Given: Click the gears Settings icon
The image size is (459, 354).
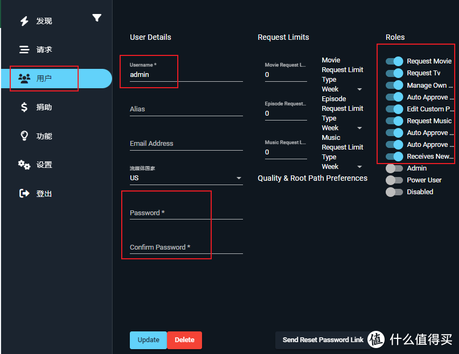Looking at the screenshot, I should coord(24,165).
